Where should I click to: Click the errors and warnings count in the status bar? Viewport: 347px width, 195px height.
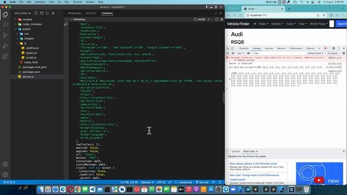pos(9,182)
